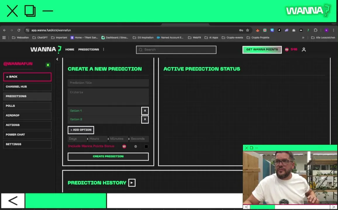Image resolution: width=338 pixels, height=210 pixels.
Task: Open the Crypto Projekte bookmarks folder
Action: 258,38
